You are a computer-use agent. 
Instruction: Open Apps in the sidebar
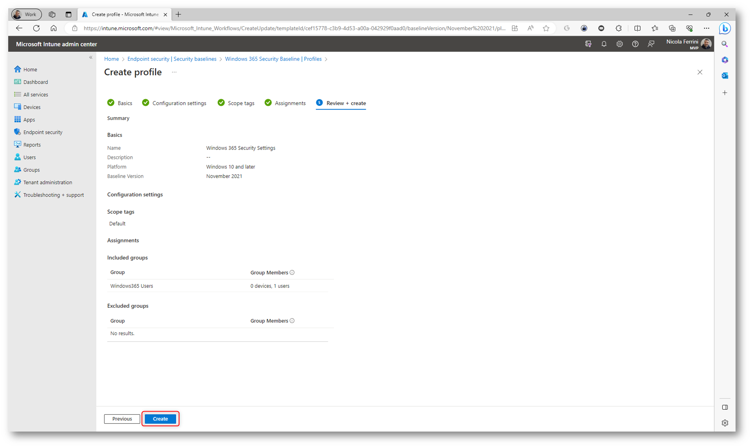tap(29, 119)
